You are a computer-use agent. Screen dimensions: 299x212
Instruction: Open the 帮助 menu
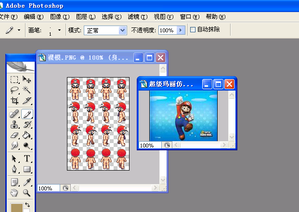click(x=216, y=17)
